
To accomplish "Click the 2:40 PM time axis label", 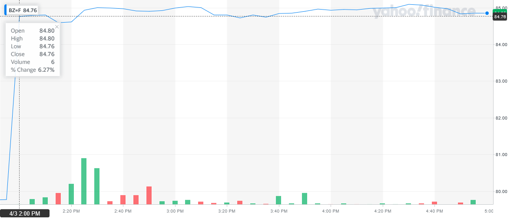I will click(x=123, y=211).
